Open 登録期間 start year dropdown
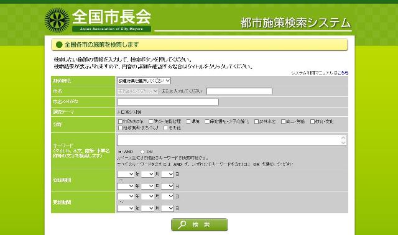Viewport: 398px width, 235px height. [126, 174]
